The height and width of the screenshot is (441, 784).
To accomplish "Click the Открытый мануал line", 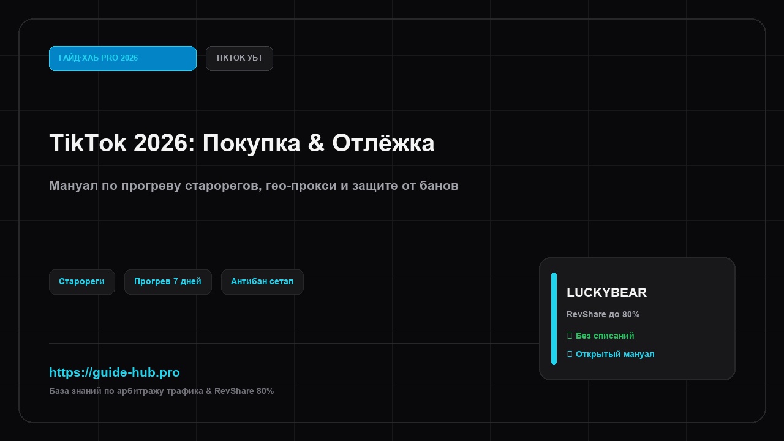I will click(611, 354).
